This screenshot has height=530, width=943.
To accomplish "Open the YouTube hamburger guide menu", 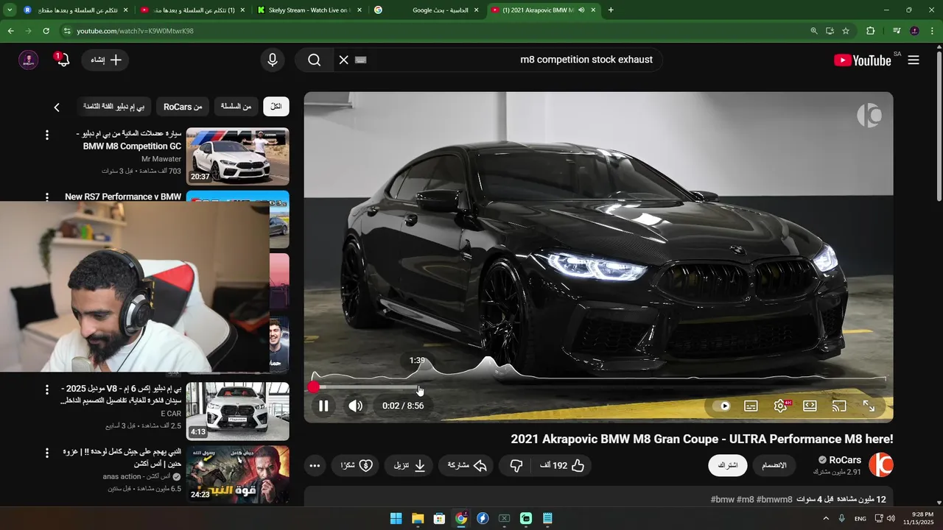I will pyautogui.click(x=914, y=60).
